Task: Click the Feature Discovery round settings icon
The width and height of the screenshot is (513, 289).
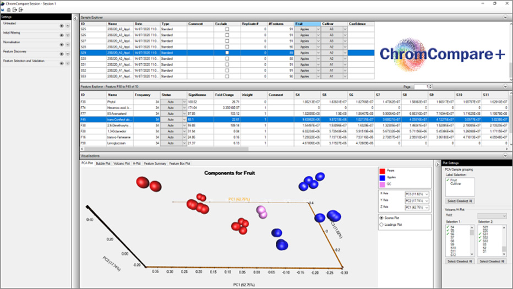Action: coord(62,54)
